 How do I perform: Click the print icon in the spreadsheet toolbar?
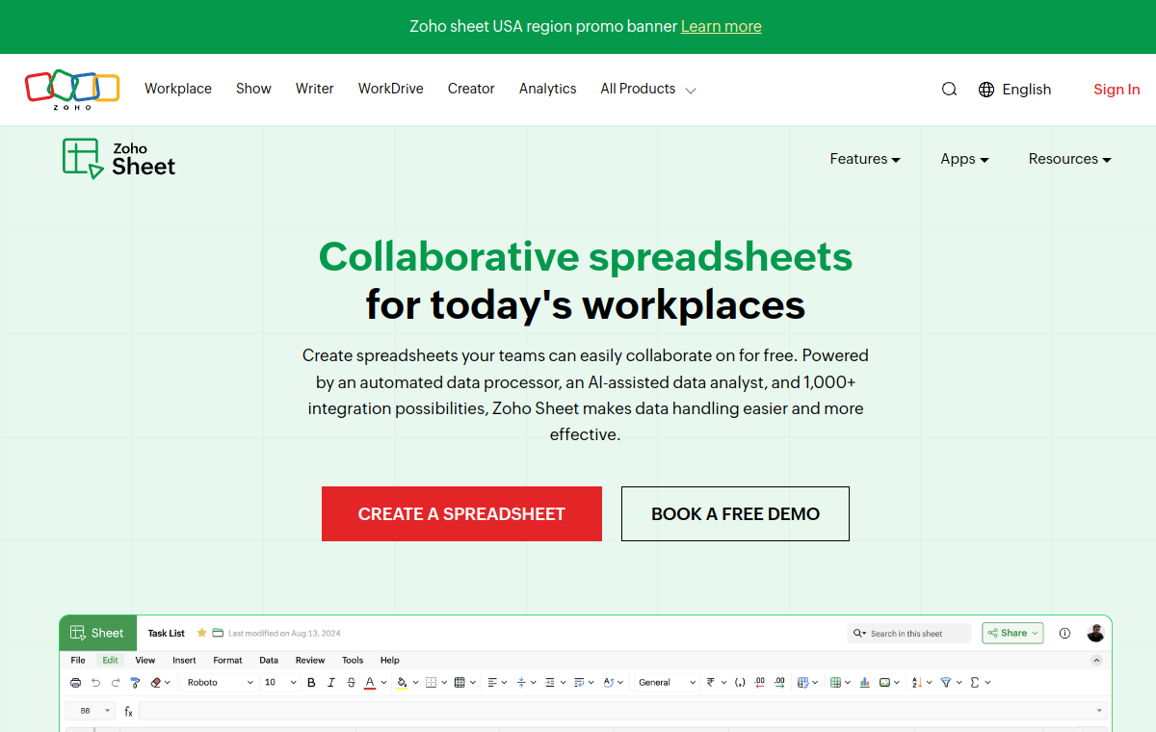click(76, 683)
